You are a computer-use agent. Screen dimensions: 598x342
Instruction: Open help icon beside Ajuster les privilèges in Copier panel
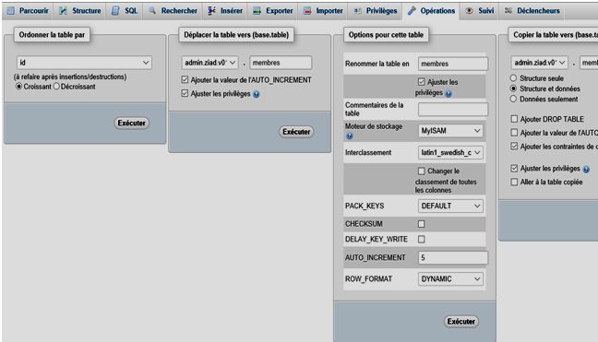tap(586, 169)
